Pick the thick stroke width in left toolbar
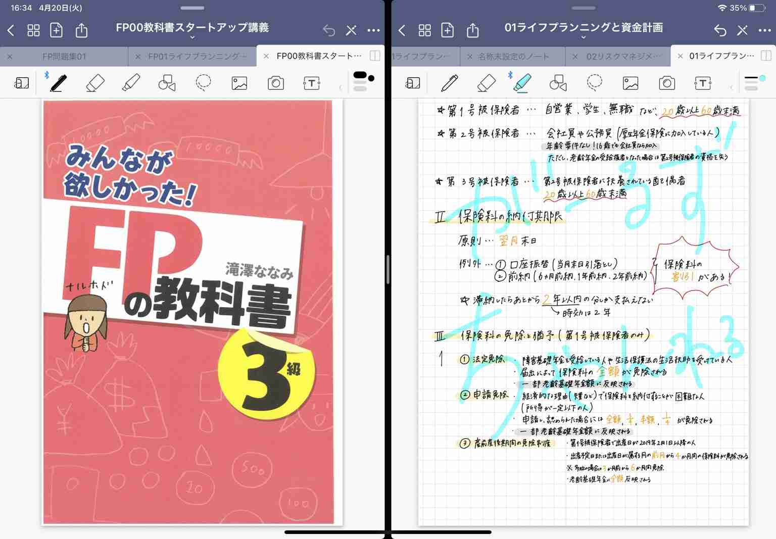Viewport: 776px width, 539px height. pos(360,75)
